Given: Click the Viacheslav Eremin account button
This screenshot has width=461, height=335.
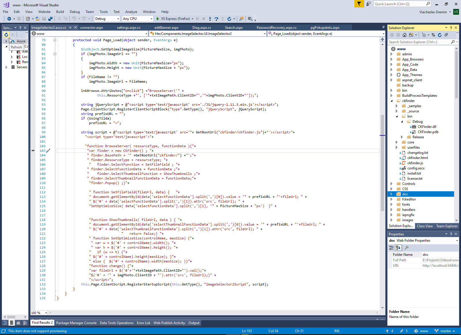Looking at the screenshot, I should click(x=435, y=12).
